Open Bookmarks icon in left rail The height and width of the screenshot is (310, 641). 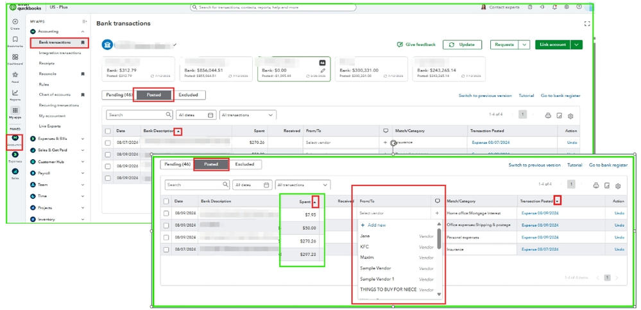[x=15, y=39]
